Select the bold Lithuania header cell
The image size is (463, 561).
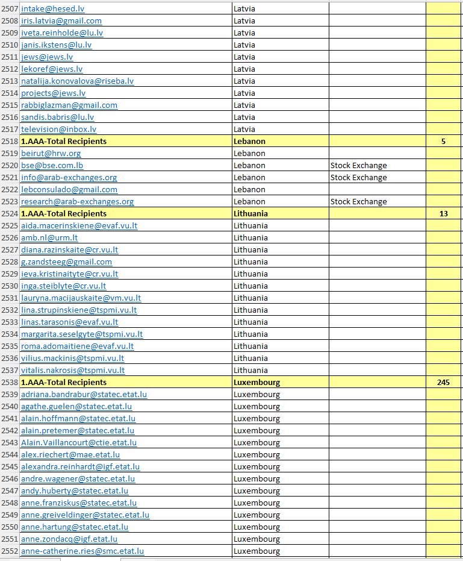click(x=281, y=213)
